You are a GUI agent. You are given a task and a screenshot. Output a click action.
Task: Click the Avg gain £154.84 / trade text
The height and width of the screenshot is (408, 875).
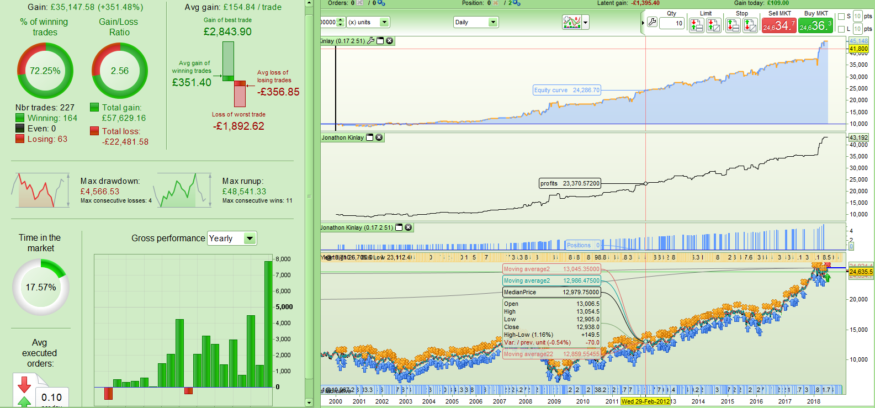tap(233, 7)
